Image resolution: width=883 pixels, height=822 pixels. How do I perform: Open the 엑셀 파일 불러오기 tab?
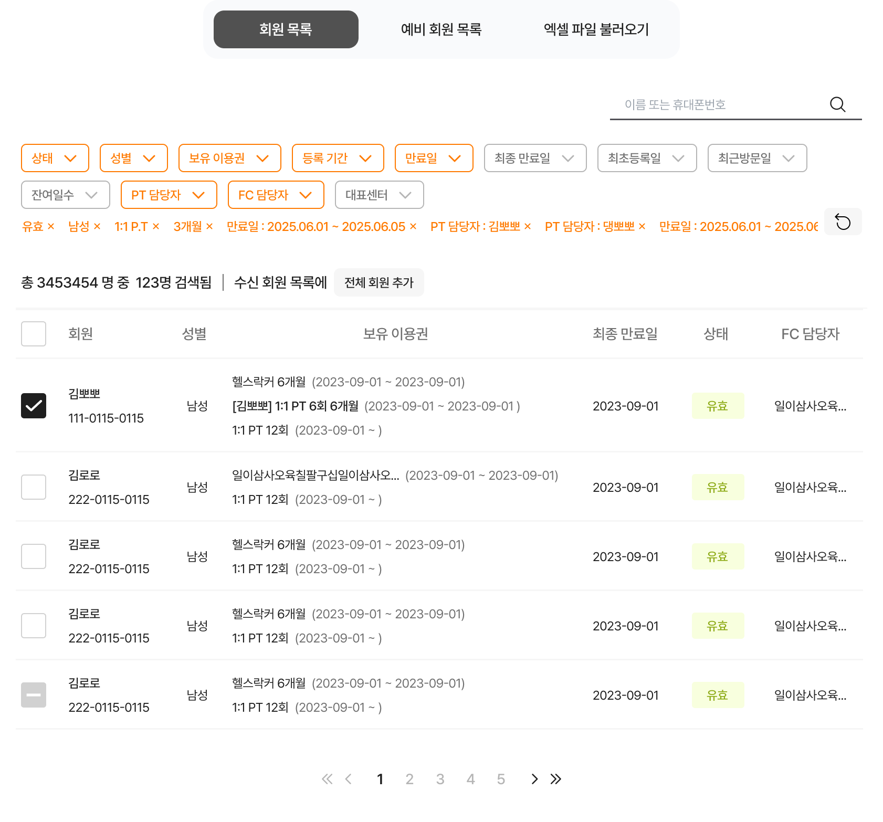pos(596,29)
